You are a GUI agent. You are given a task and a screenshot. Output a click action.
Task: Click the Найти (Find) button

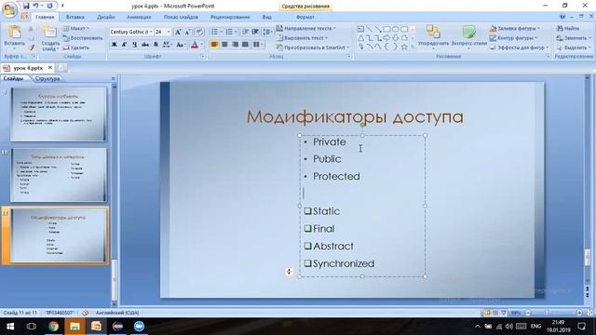(568, 29)
